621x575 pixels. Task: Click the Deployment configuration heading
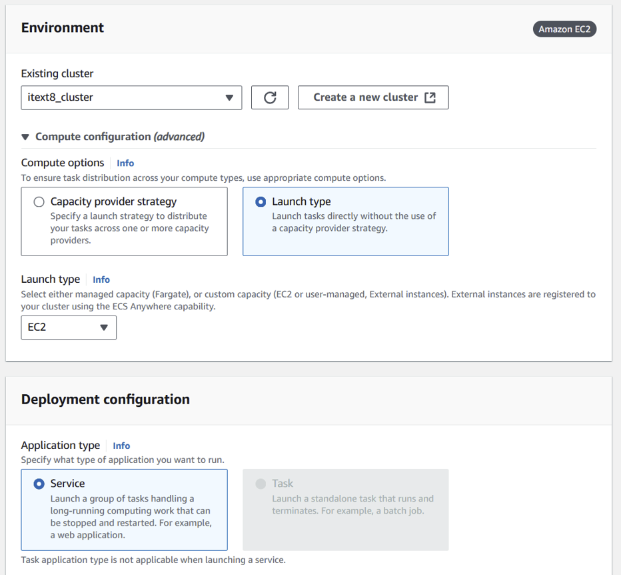[105, 400]
